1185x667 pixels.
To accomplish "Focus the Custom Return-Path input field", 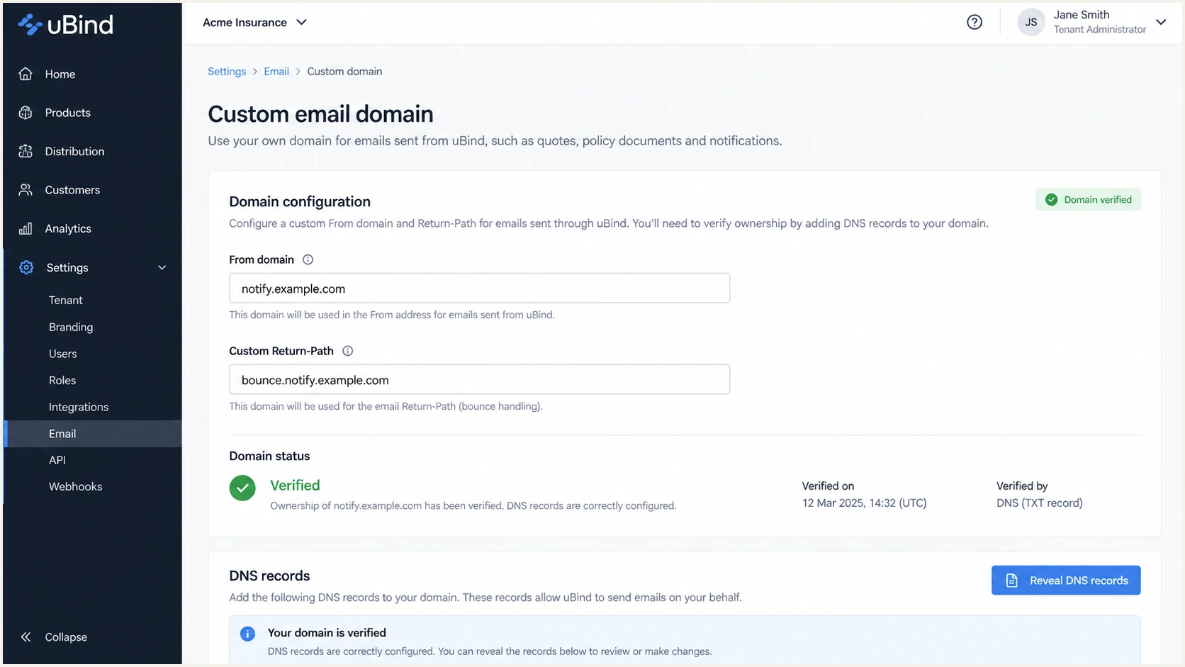I will point(479,380).
